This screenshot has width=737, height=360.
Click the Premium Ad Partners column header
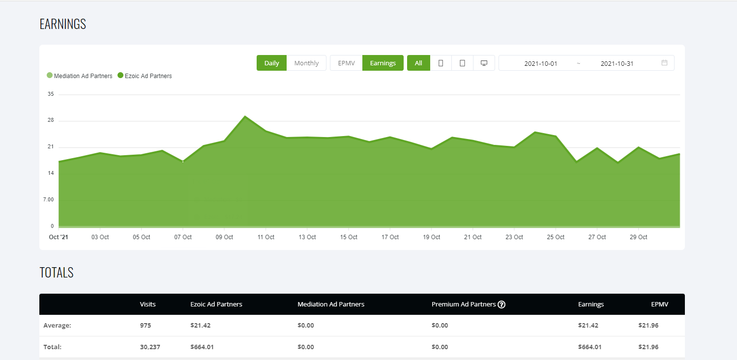[x=464, y=304]
